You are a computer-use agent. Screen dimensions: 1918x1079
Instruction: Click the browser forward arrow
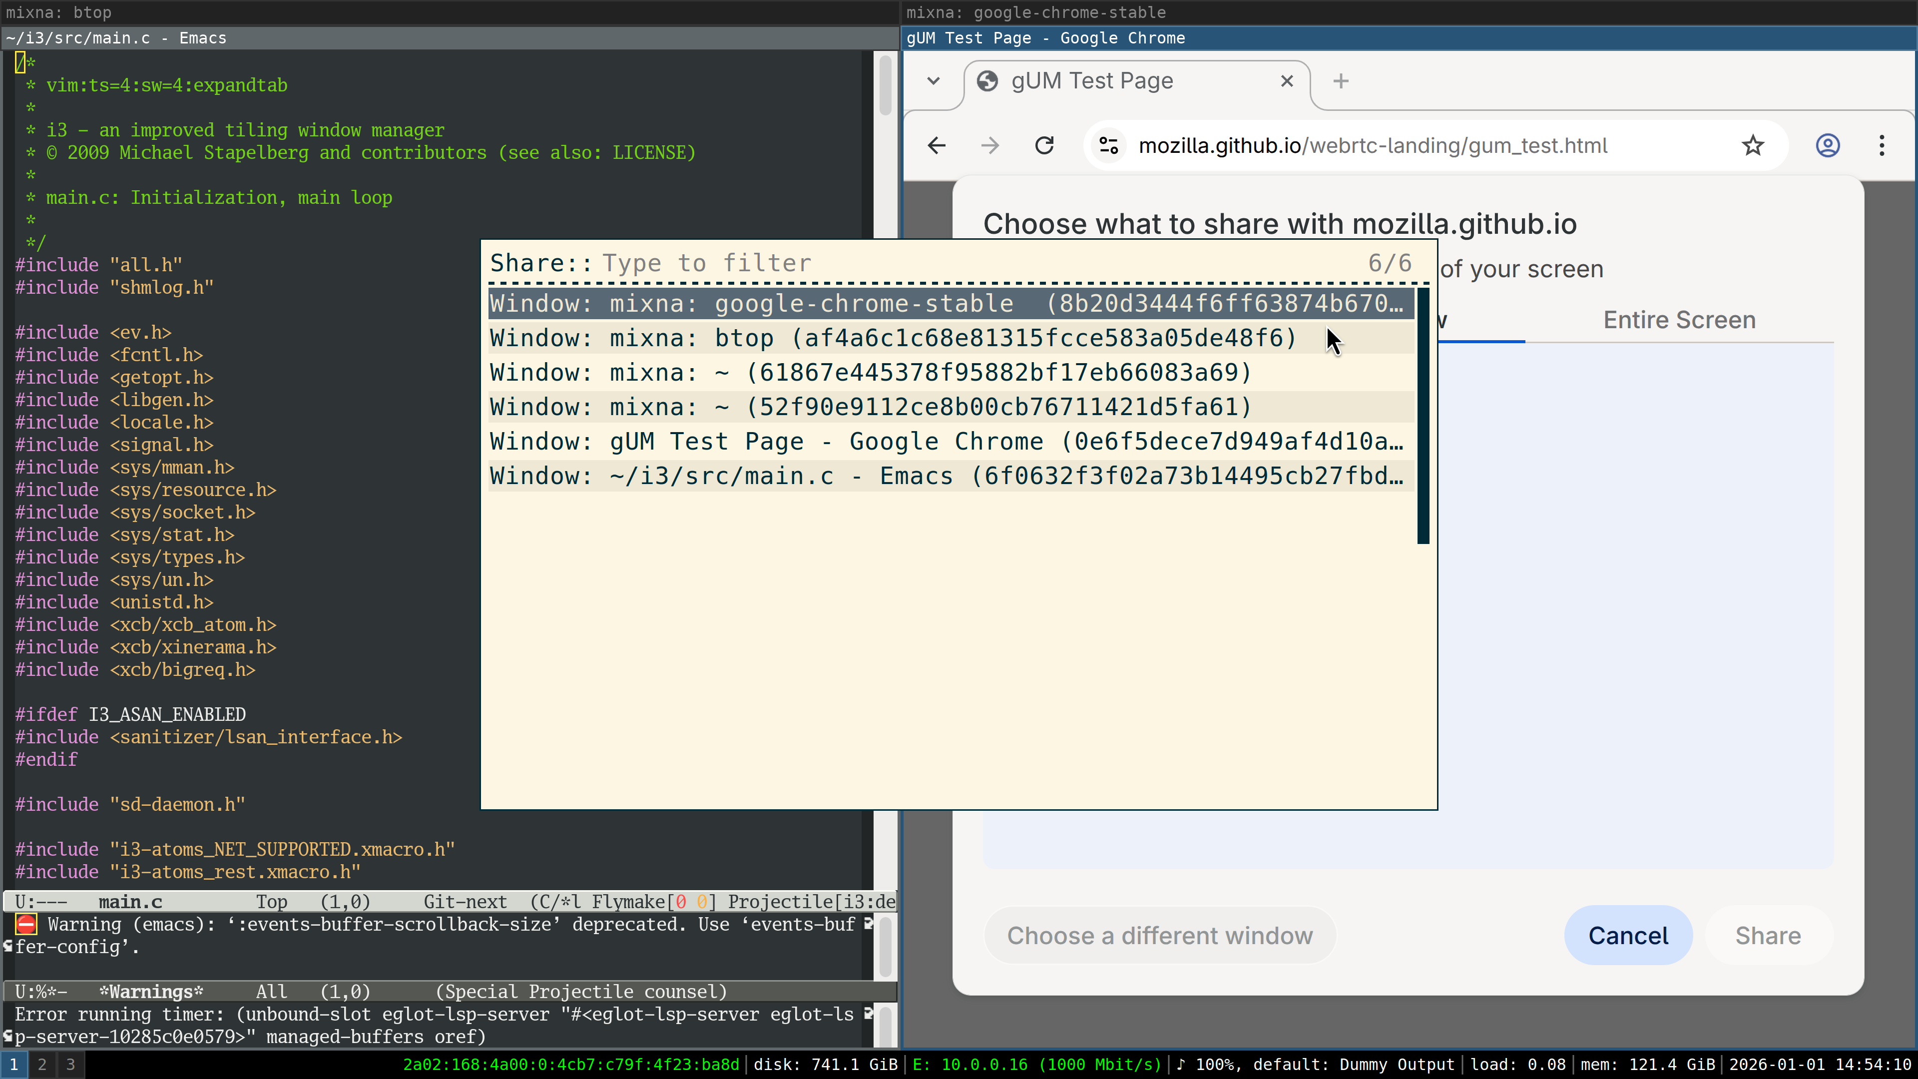click(990, 145)
